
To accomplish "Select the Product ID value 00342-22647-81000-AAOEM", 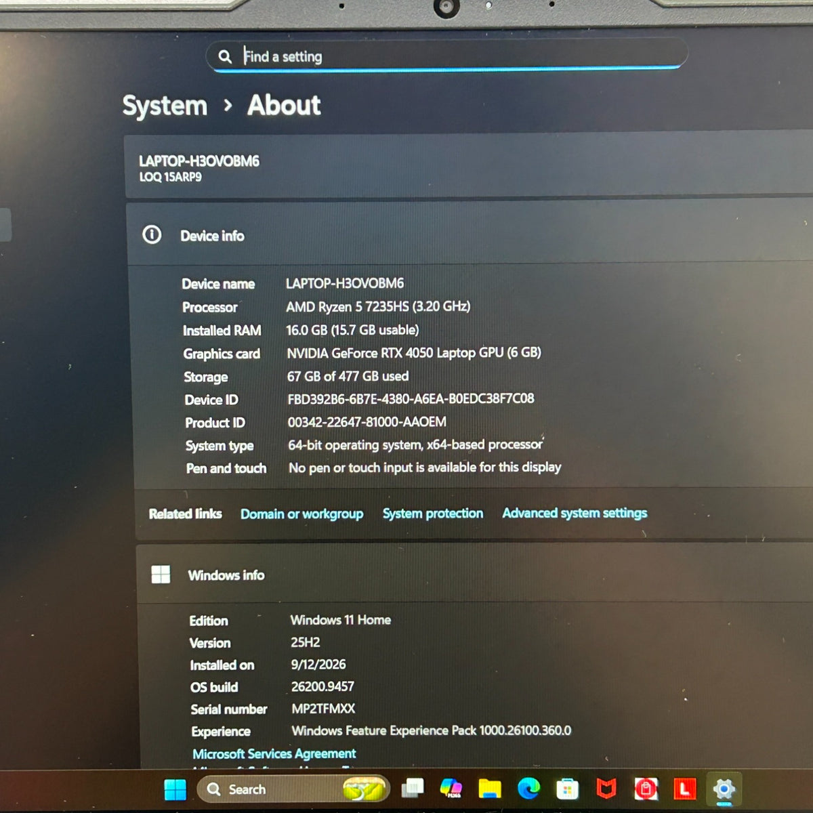I will tap(367, 422).
